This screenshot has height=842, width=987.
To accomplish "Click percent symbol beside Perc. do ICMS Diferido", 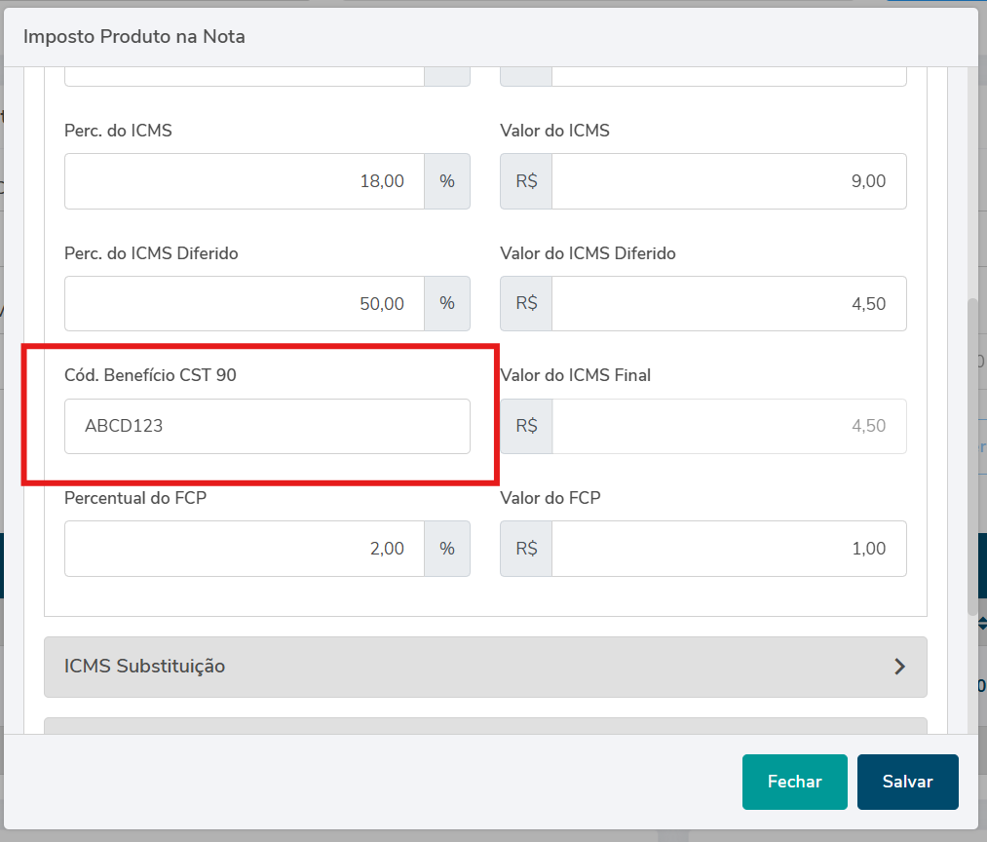I will (447, 304).
